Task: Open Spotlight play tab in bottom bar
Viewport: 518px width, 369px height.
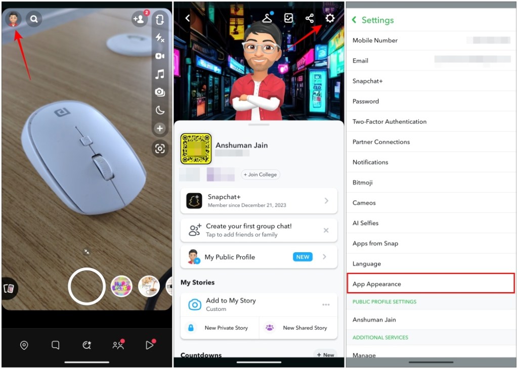Action: click(150, 345)
